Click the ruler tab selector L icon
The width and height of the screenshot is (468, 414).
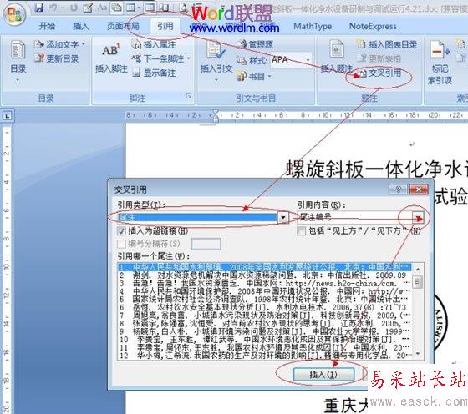[8, 115]
